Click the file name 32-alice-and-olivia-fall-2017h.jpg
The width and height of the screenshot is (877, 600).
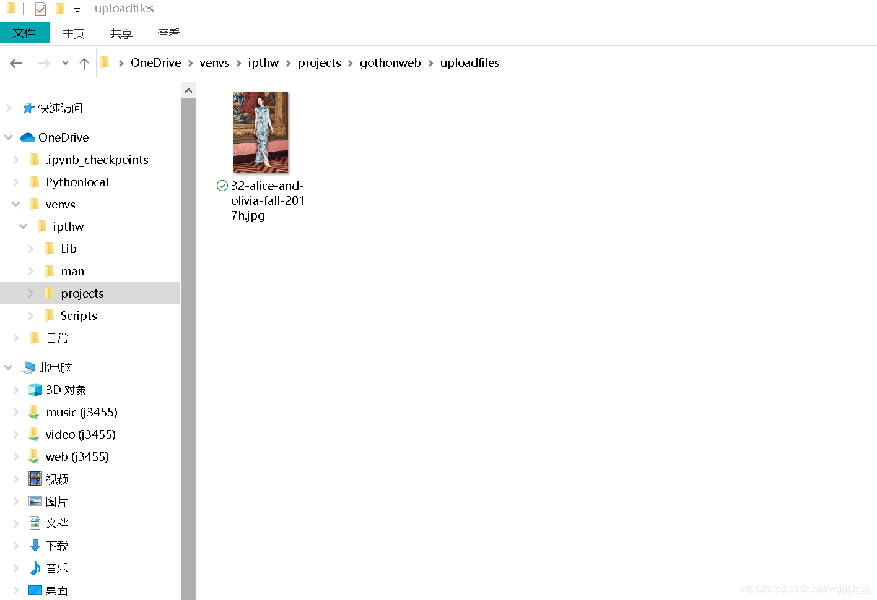(x=268, y=200)
